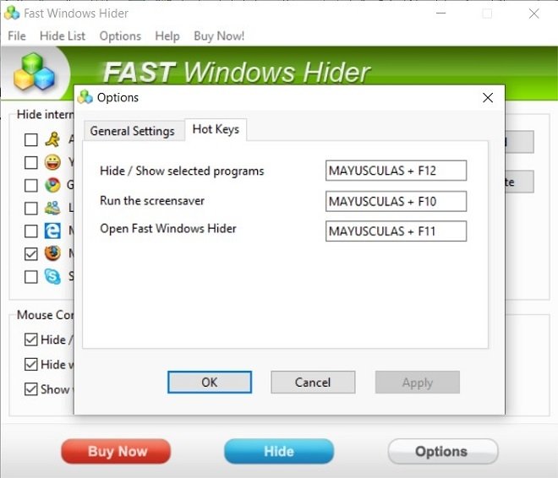The width and height of the screenshot is (558, 478).
Task: Close the Options dialog with X
Action: (x=488, y=97)
